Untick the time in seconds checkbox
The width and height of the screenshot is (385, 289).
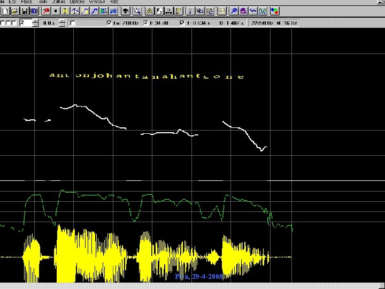(x=182, y=23)
